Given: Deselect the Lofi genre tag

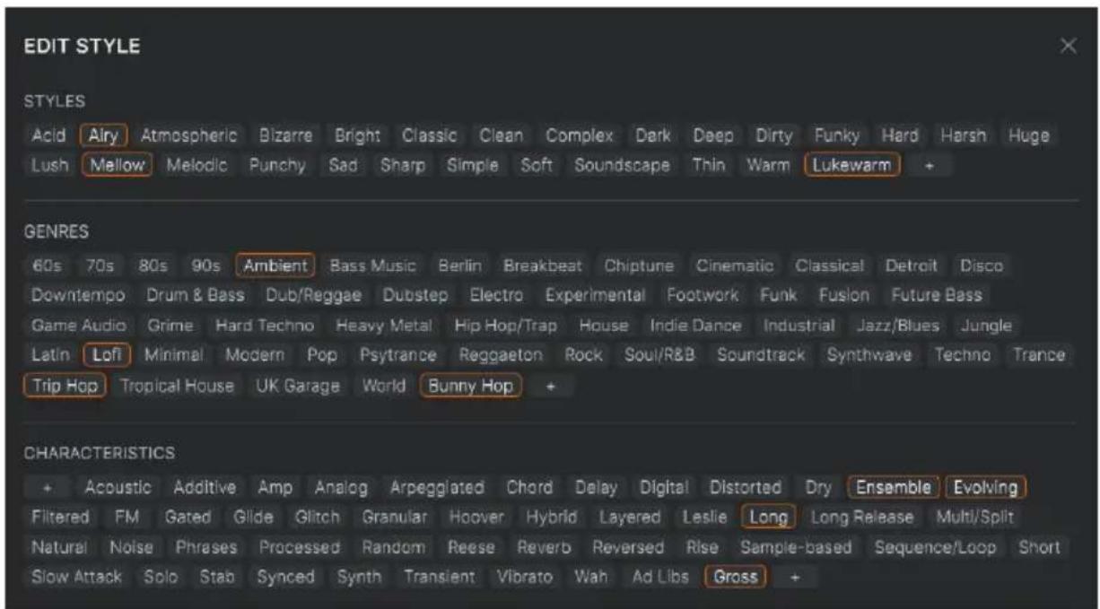Looking at the screenshot, I should click(108, 354).
